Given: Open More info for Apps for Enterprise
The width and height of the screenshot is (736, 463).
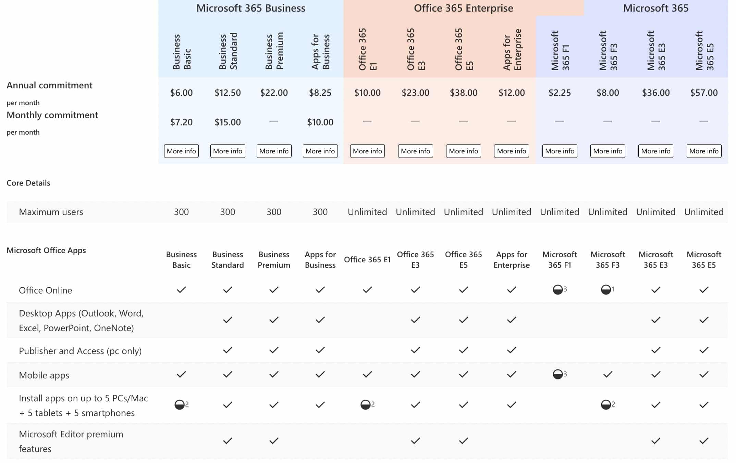Looking at the screenshot, I should [x=511, y=151].
